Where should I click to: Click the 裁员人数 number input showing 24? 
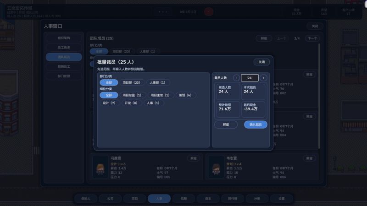coord(250,78)
